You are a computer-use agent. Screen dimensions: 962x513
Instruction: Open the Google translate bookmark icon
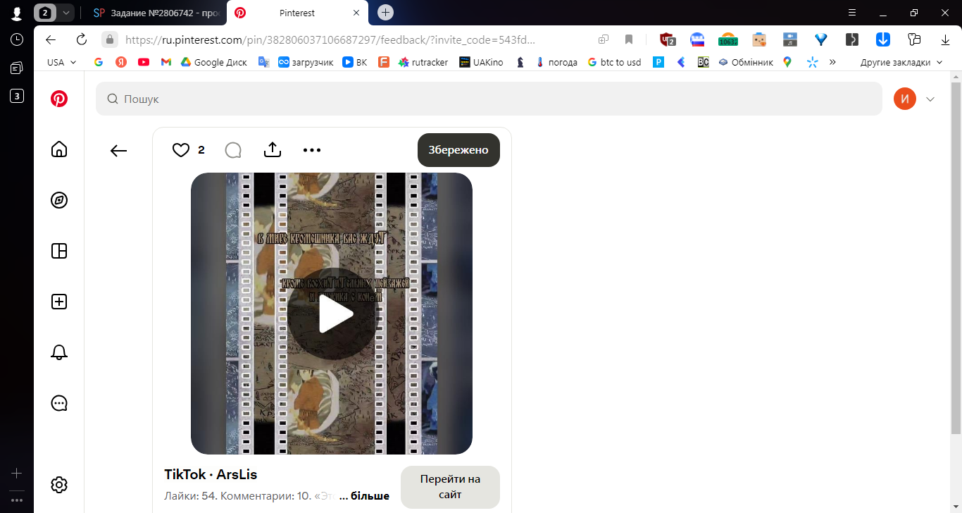[x=264, y=62]
